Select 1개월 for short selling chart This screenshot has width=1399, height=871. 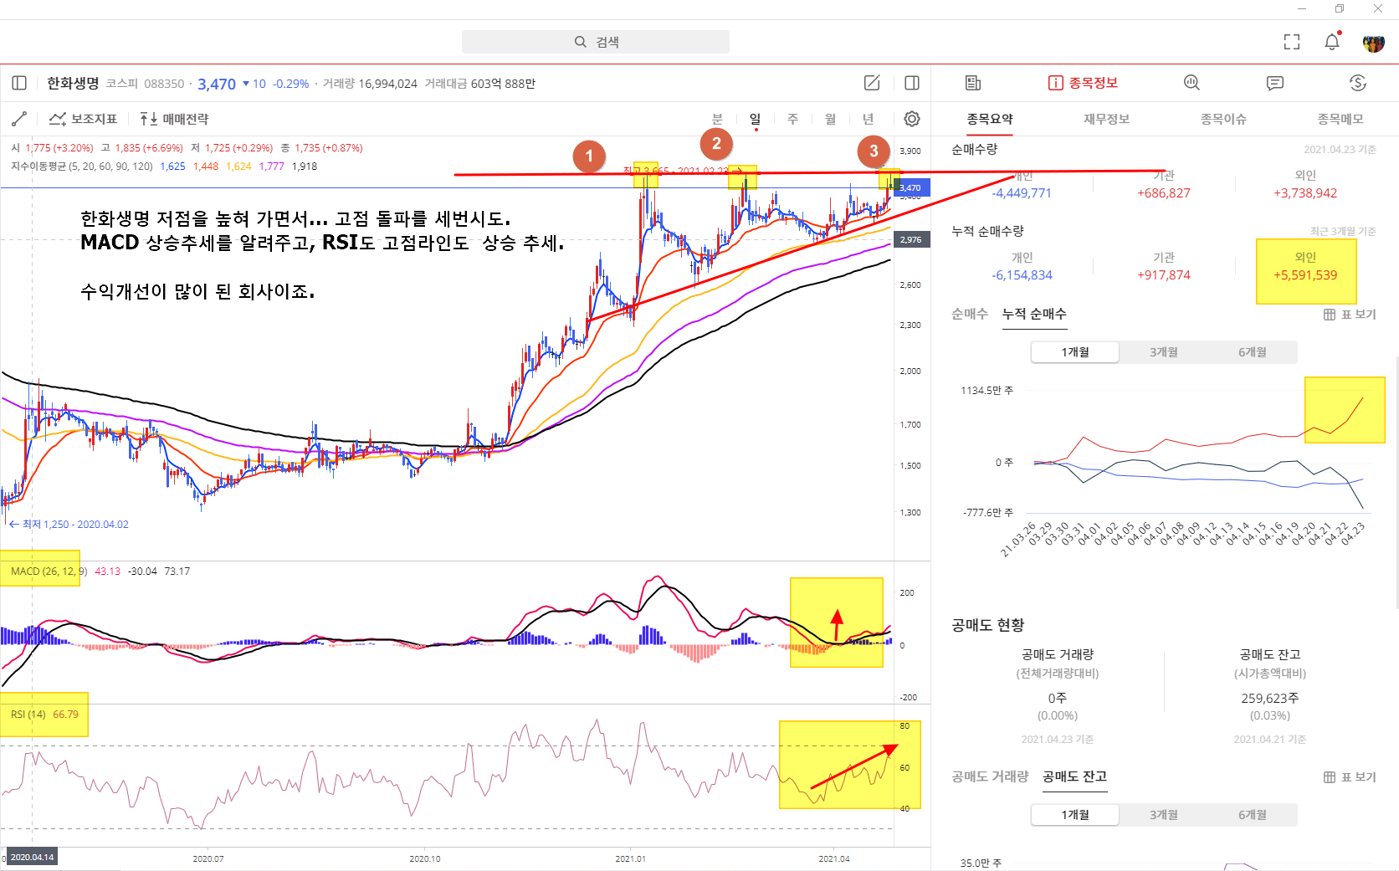(x=1075, y=815)
